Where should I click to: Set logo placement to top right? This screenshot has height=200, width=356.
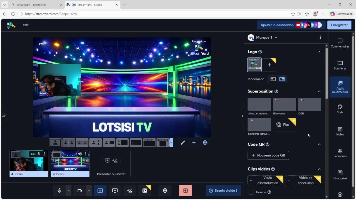tap(282, 79)
